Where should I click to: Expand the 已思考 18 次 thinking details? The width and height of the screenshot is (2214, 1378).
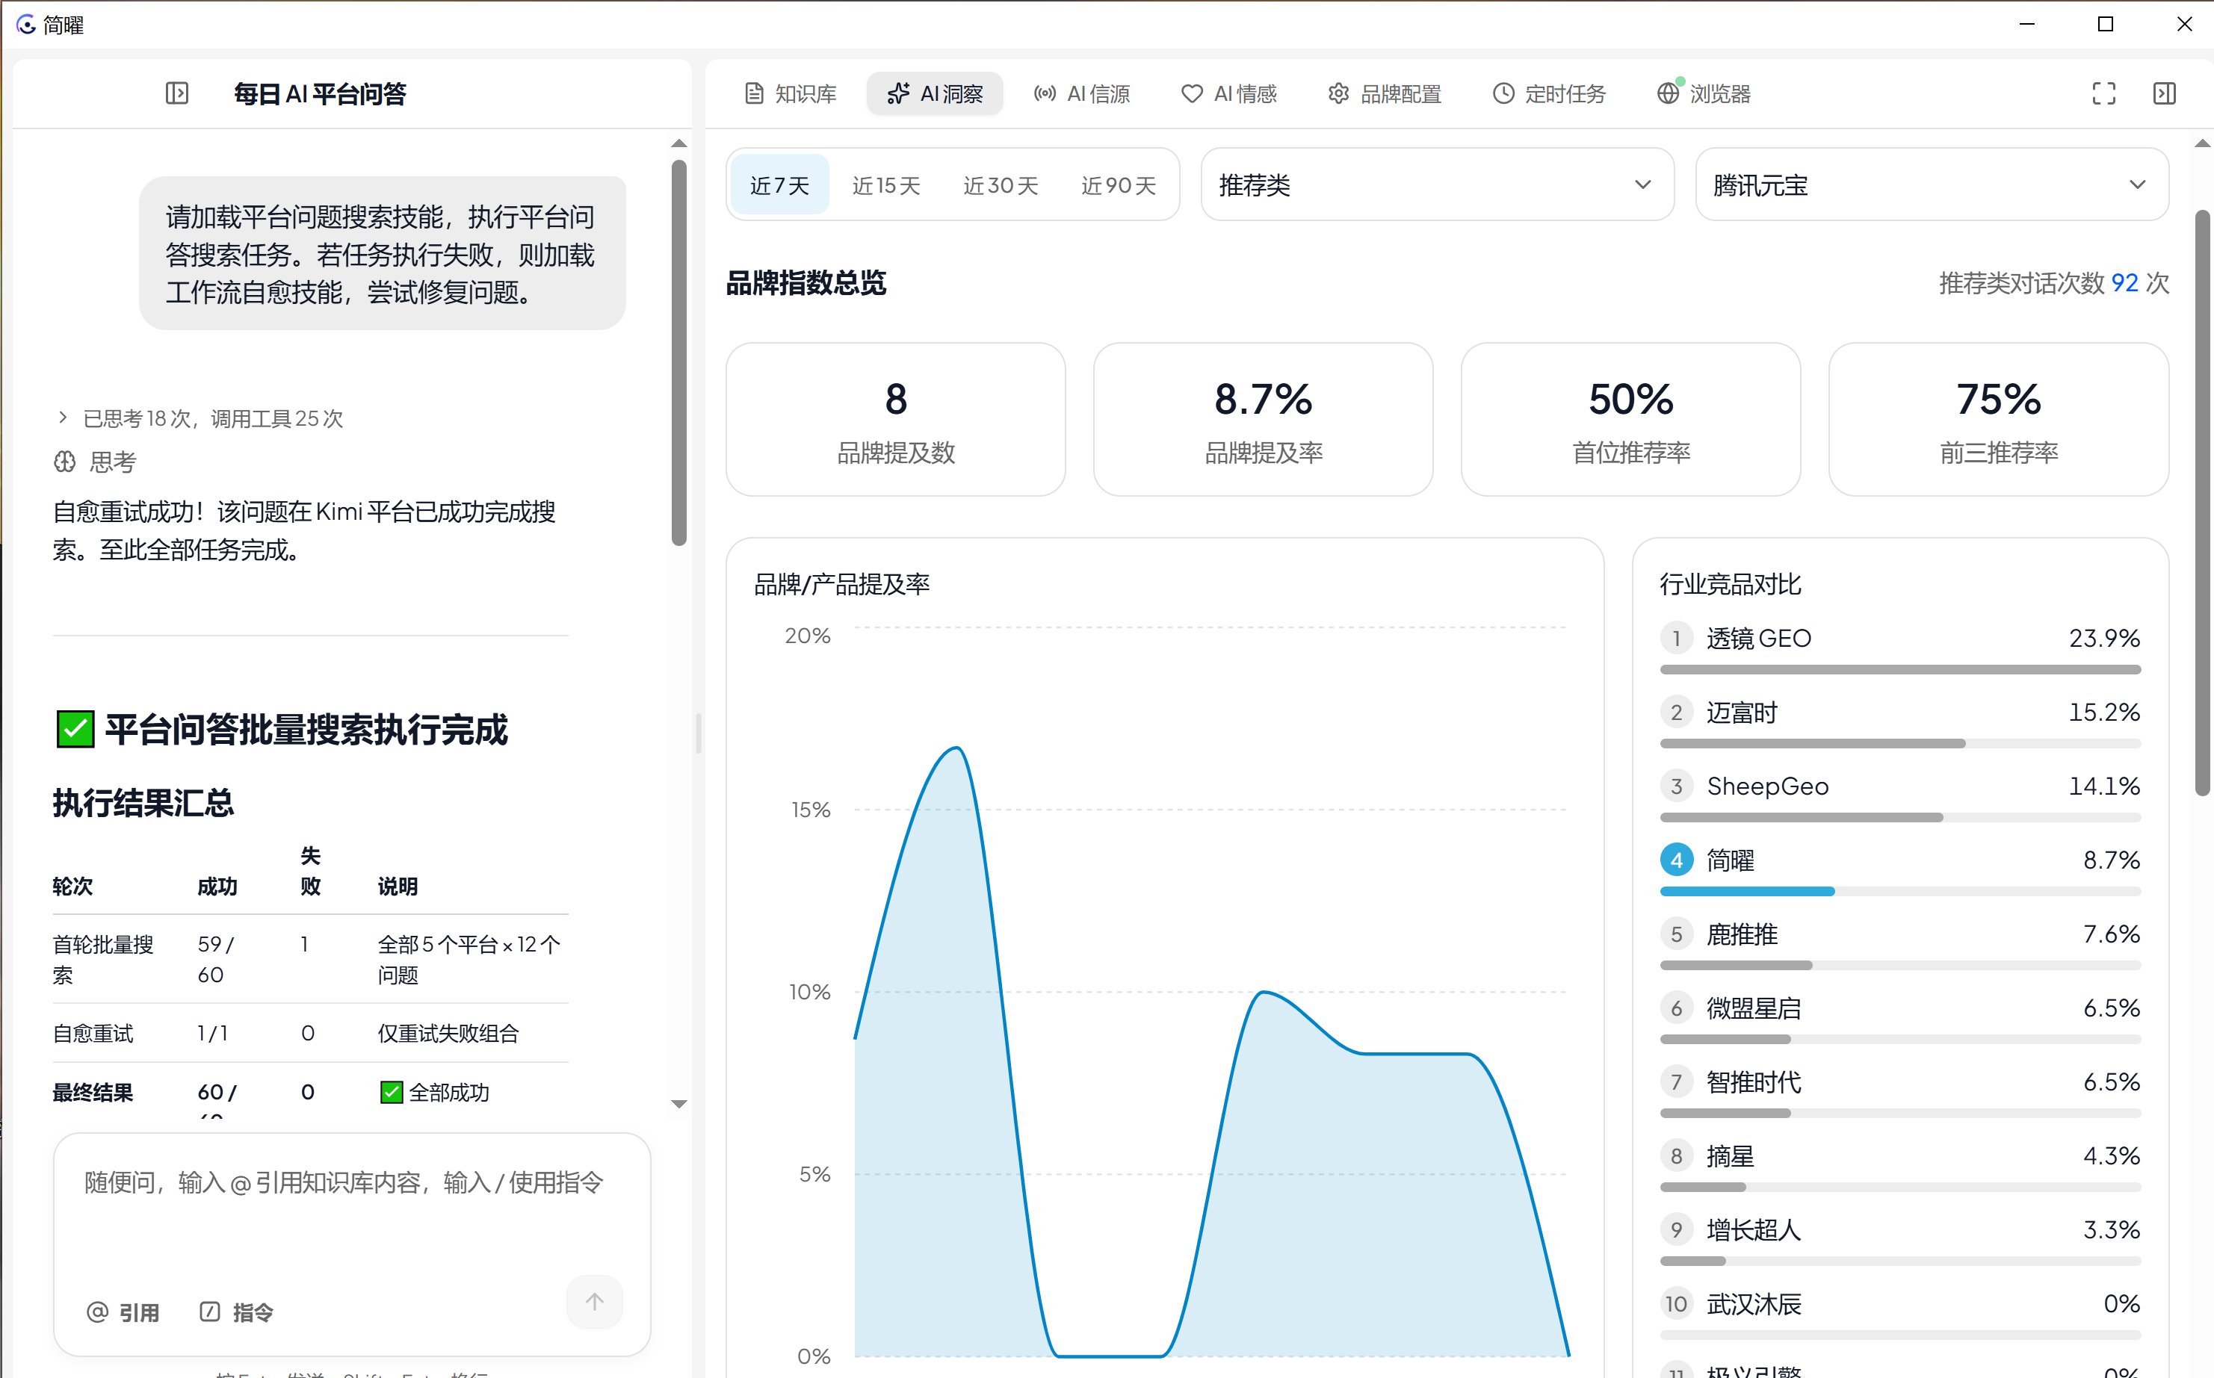(x=199, y=418)
